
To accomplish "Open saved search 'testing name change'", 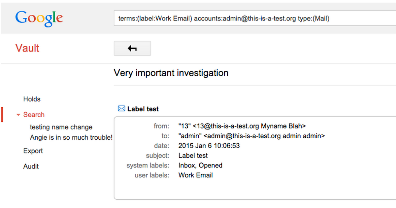I will click(61, 127).
